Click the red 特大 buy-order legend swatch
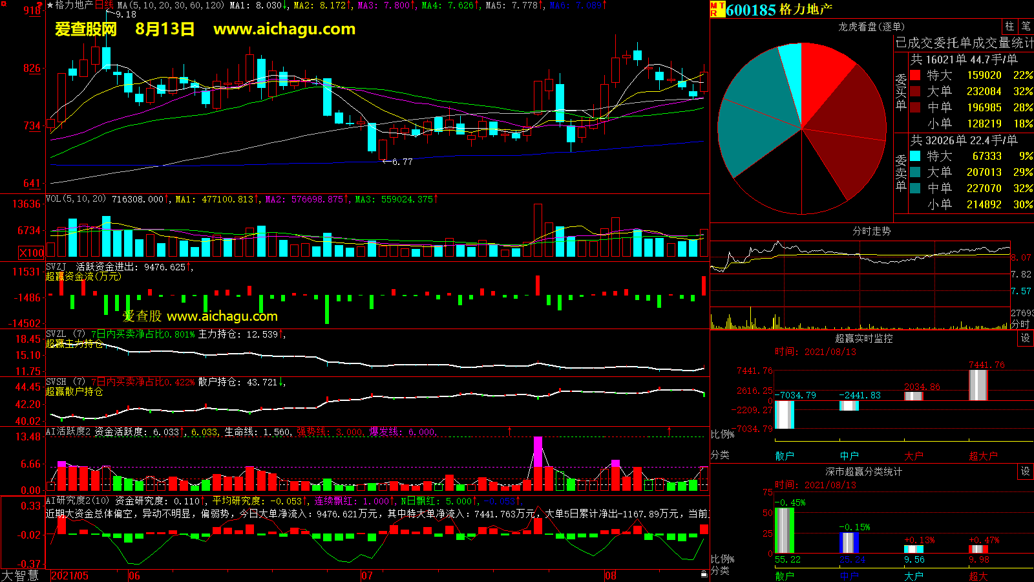Viewport: 1034px width, 582px height. tap(915, 75)
